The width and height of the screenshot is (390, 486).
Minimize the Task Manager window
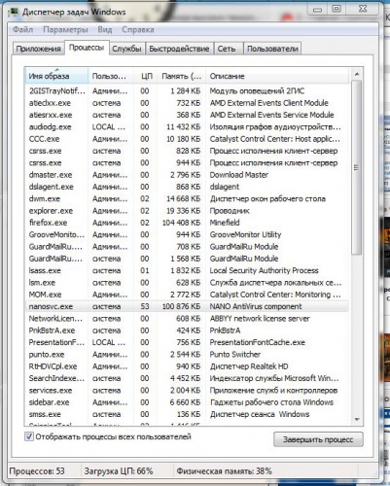pyautogui.click(x=318, y=9)
